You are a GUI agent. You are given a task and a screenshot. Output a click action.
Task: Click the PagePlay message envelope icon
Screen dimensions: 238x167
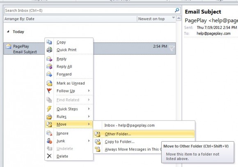tap(8, 46)
